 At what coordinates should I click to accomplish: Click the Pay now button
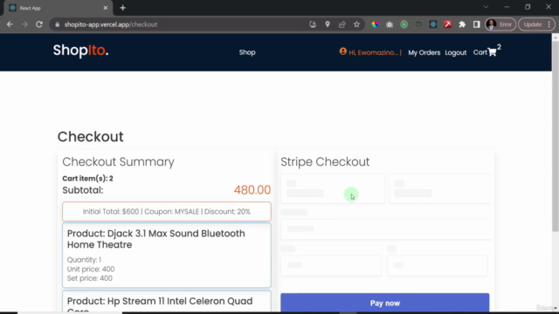coord(384,303)
